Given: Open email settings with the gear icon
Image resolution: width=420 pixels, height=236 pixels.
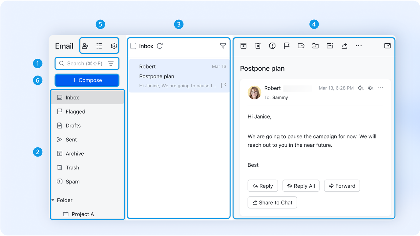Looking at the screenshot, I should click(114, 46).
